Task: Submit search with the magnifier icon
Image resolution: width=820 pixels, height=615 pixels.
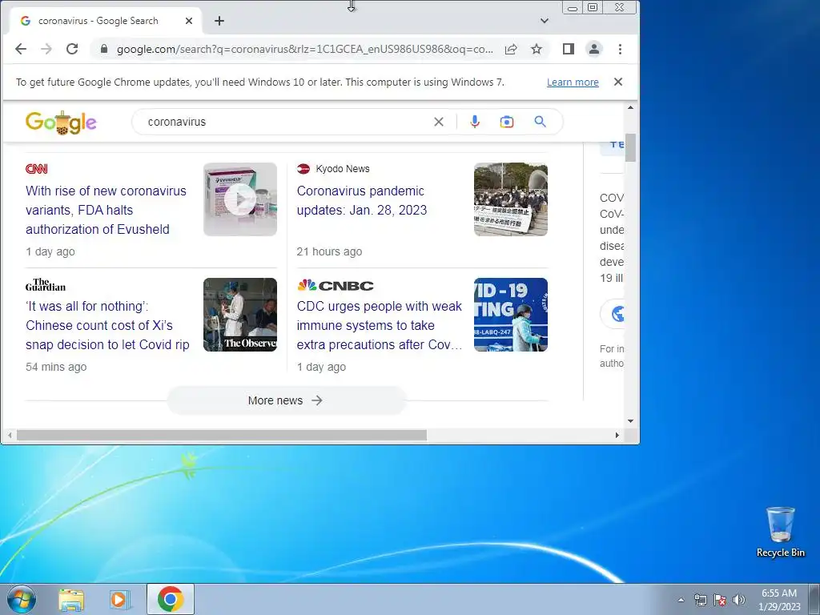Action: coord(541,122)
